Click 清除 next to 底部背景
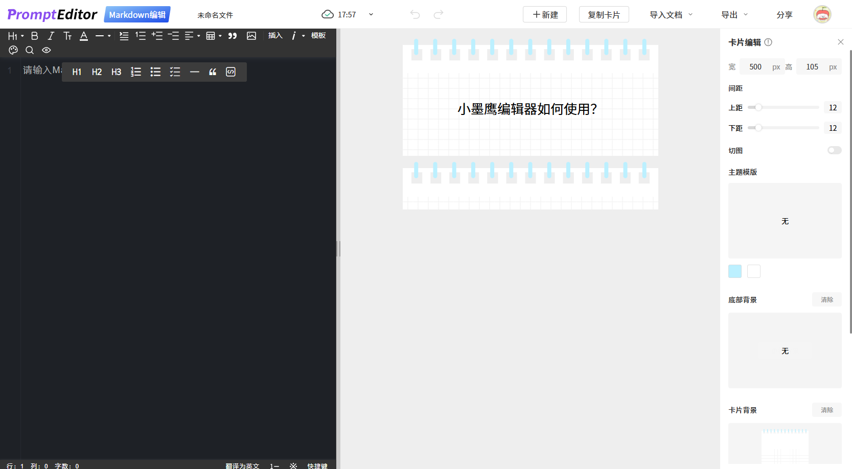 coord(826,299)
